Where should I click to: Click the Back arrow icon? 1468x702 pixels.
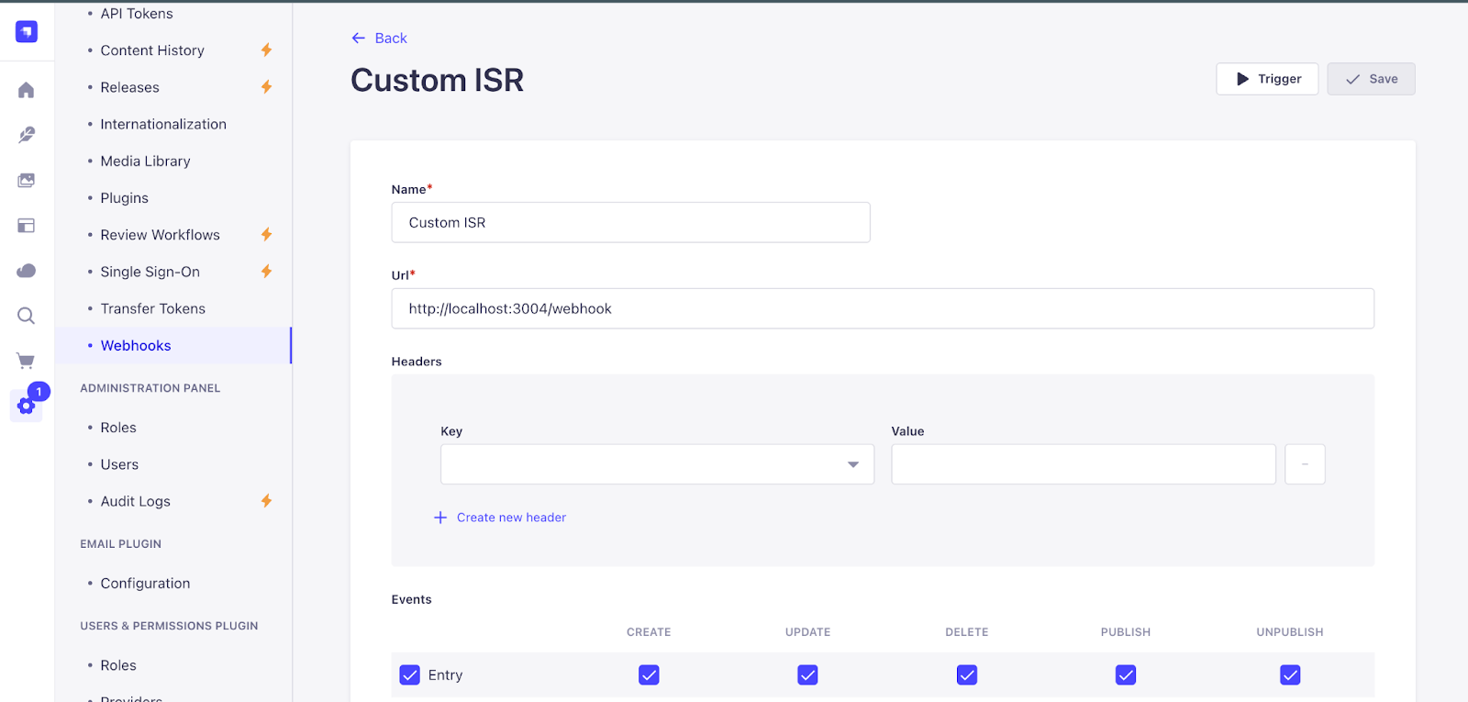pos(359,38)
